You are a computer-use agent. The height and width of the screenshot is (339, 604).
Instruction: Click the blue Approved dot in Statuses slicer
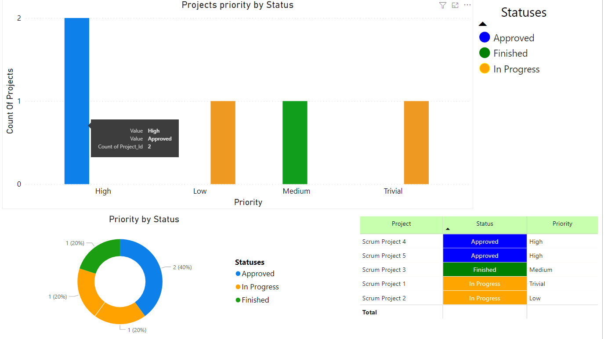(x=485, y=37)
